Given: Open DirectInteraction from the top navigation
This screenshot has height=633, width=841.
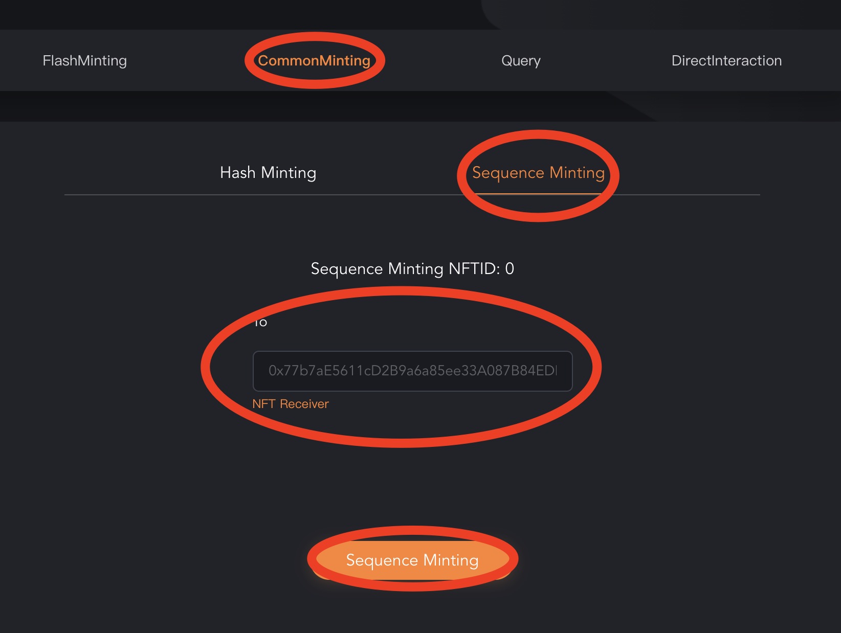Looking at the screenshot, I should pyautogui.click(x=726, y=61).
